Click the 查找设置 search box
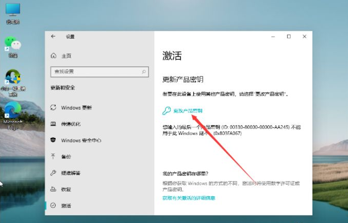The image size is (348, 223). [x=95, y=71]
